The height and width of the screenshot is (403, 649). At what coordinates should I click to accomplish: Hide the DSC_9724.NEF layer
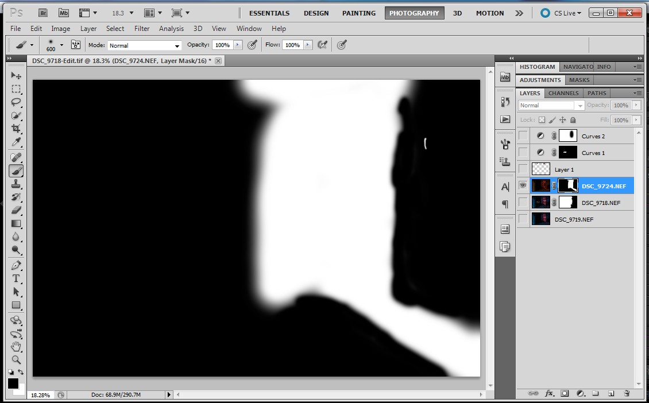point(523,185)
